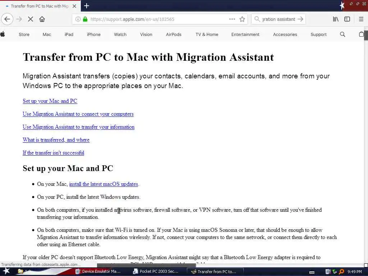Open a new tab with the plus button
This screenshot has width=368, height=276.
pyautogui.click(x=86, y=6)
